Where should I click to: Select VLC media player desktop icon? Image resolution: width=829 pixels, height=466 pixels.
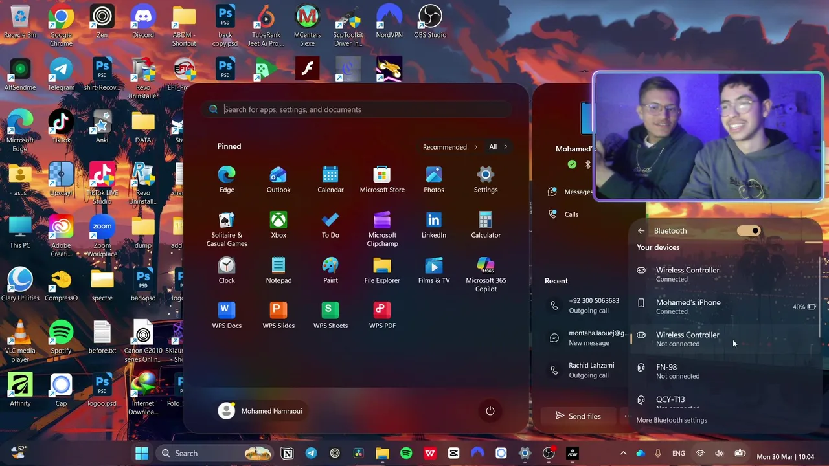pyautogui.click(x=20, y=341)
